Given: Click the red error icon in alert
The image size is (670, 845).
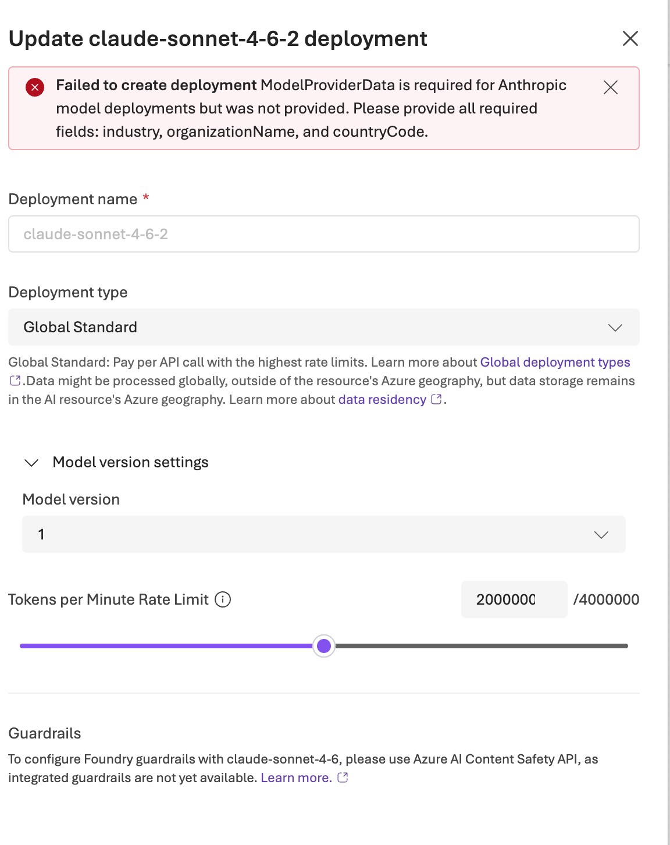Looking at the screenshot, I should tap(35, 87).
